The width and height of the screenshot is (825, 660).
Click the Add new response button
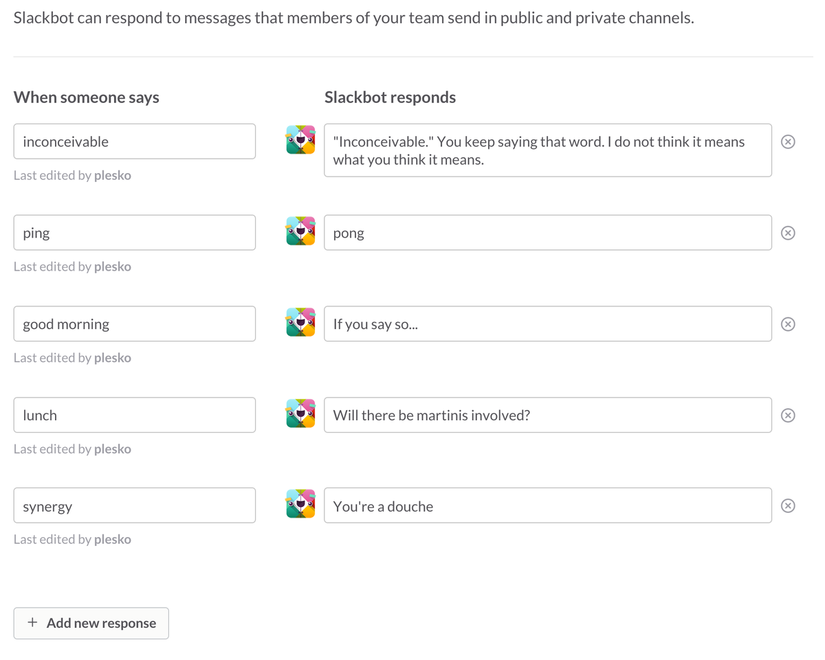point(91,623)
